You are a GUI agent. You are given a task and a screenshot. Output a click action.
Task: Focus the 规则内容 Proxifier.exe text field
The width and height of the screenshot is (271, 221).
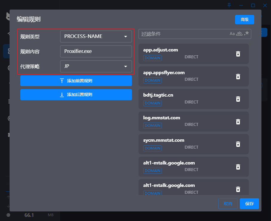click(96, 51)
